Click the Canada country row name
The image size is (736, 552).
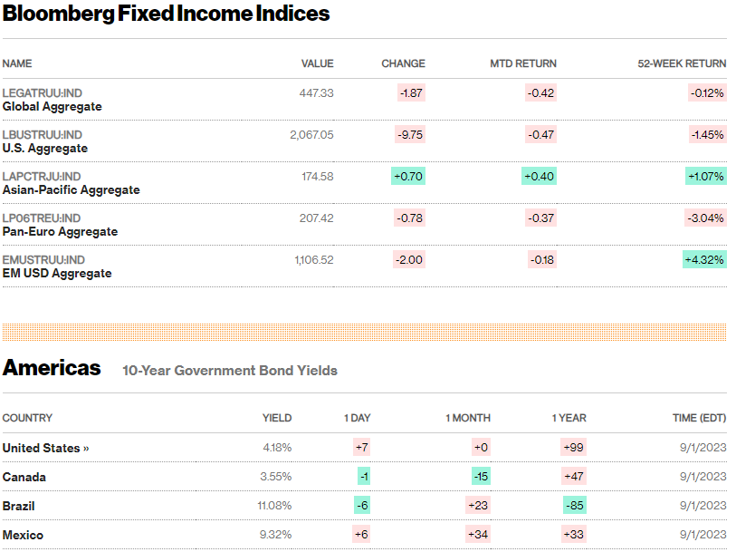(24, 478)
